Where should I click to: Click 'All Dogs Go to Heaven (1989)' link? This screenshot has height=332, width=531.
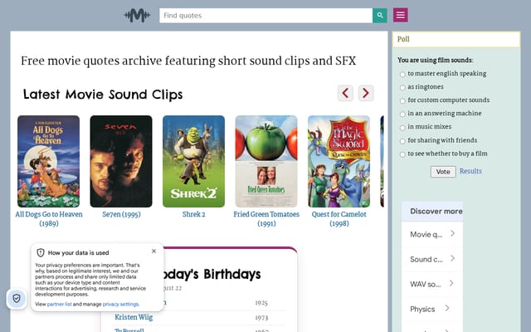tap(49, 219)
